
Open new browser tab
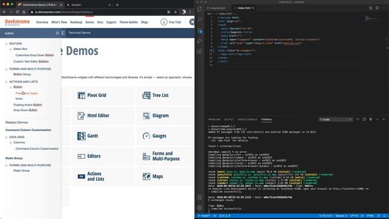click(117, 5)
